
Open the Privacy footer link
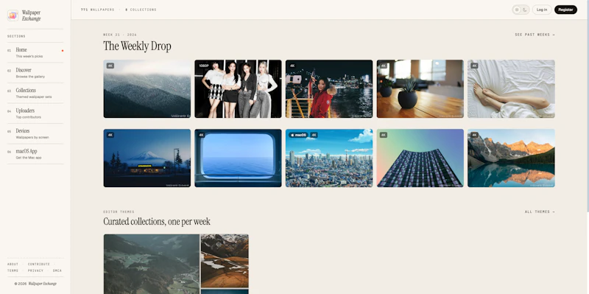click(35, 270)
